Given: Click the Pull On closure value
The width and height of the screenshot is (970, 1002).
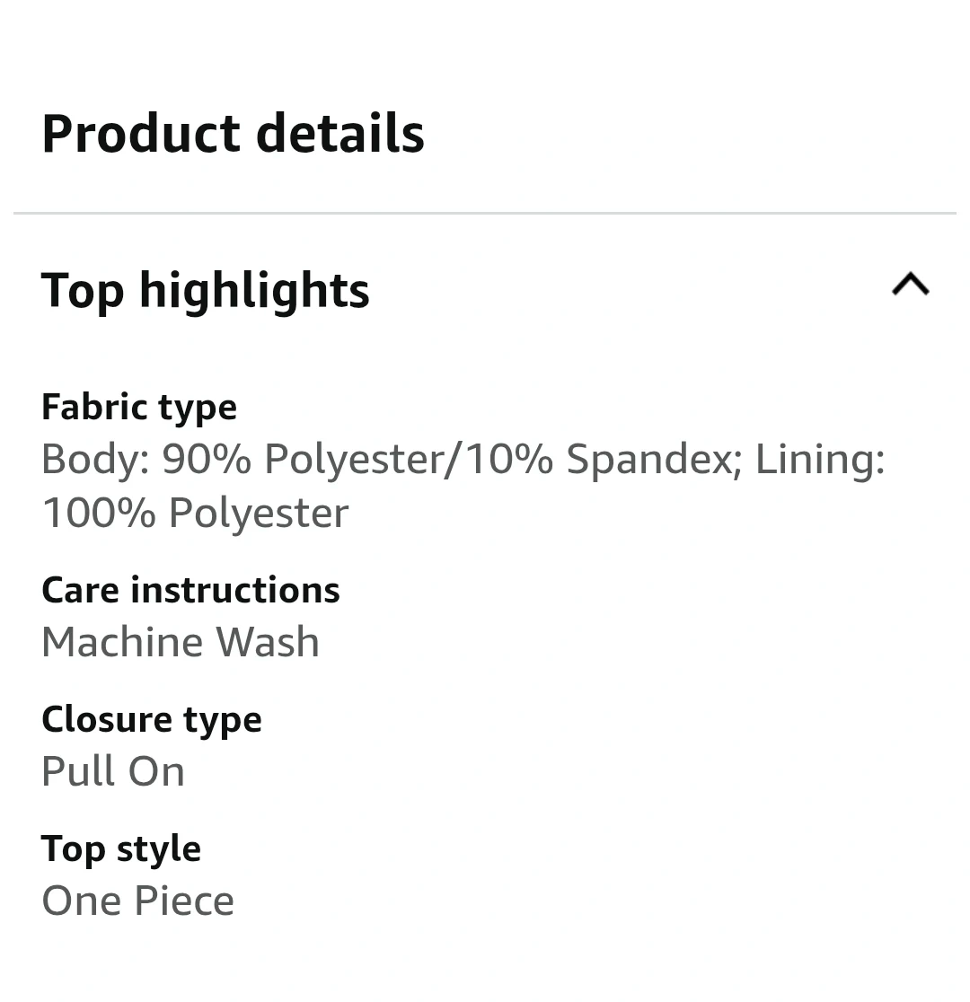Looking at the screenshot, I should (113, 771).
